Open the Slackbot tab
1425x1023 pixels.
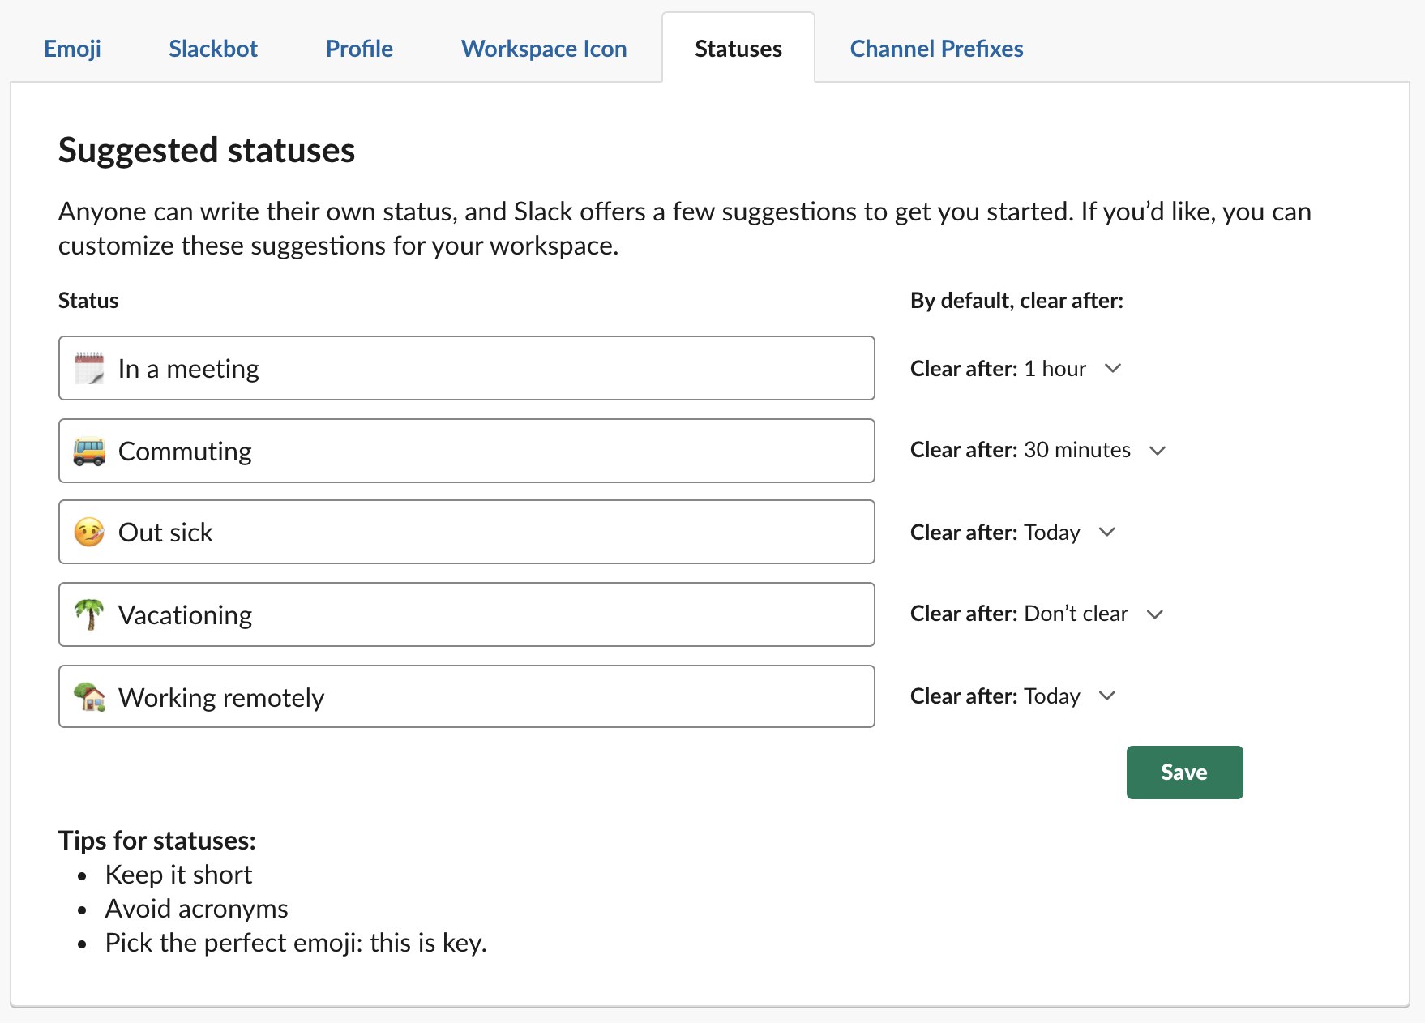point(213,49)
